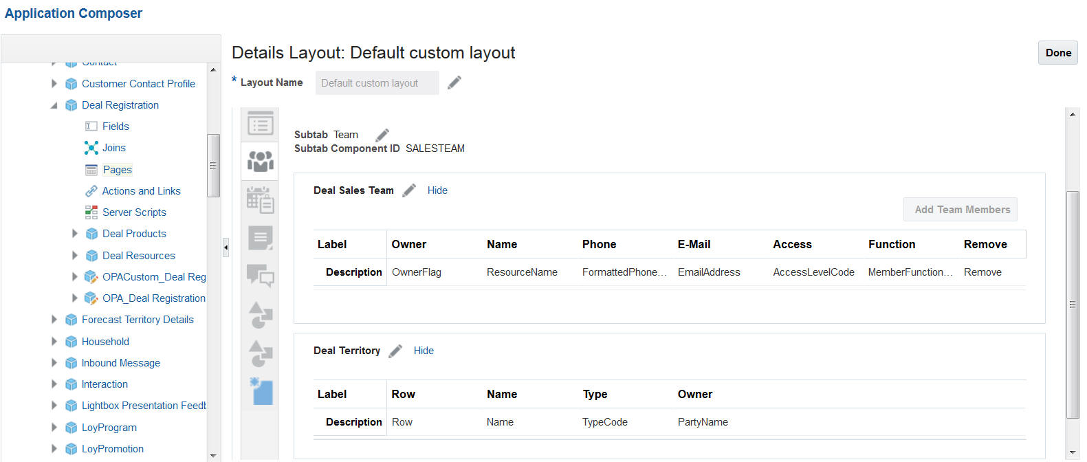Viewport: 1087px width, 462px height.
Task: Open the calendar activities subtab icon
Action: (260, 200)
